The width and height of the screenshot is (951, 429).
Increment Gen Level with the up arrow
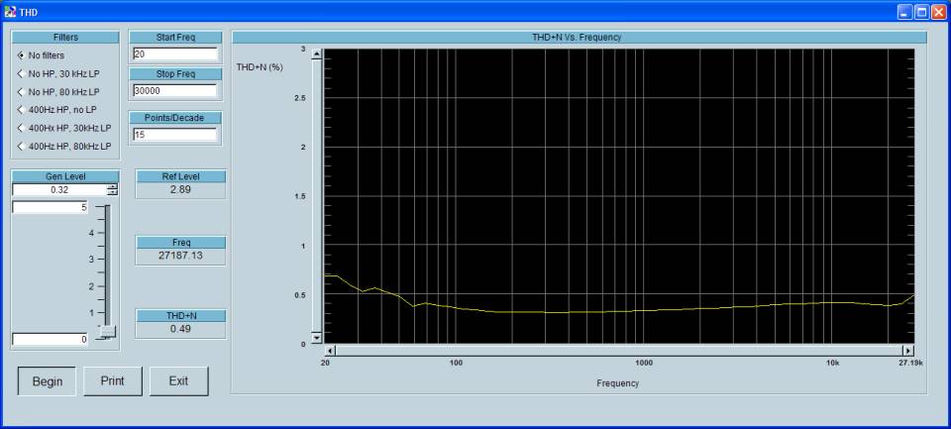(112, 187)
